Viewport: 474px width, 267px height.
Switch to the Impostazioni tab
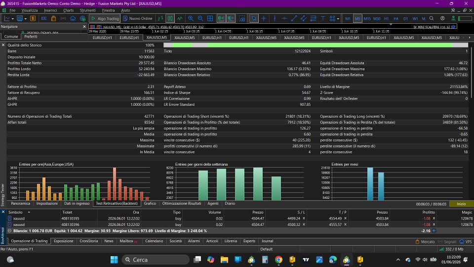pos(47,203)
